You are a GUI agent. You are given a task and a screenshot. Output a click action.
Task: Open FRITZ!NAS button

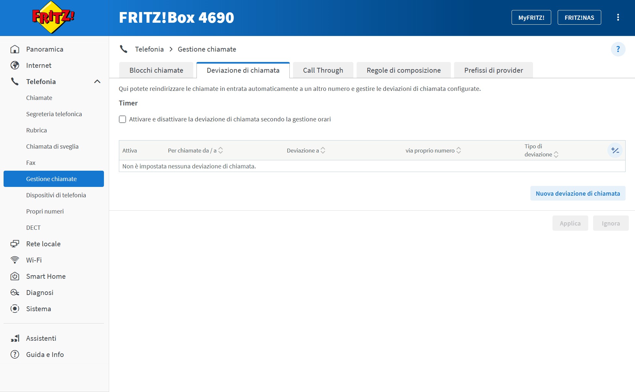pos(579,18)
